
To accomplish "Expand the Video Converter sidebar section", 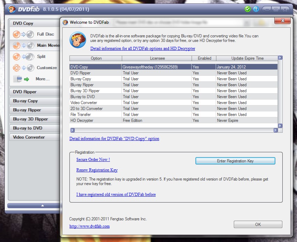I will pyautogui.click(x=35, y=137).
